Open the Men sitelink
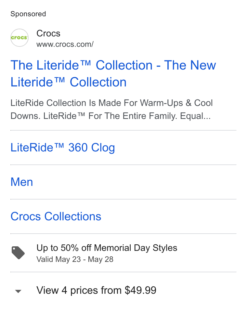The width and height of the screenshot is (247, 310). (22, 182)
